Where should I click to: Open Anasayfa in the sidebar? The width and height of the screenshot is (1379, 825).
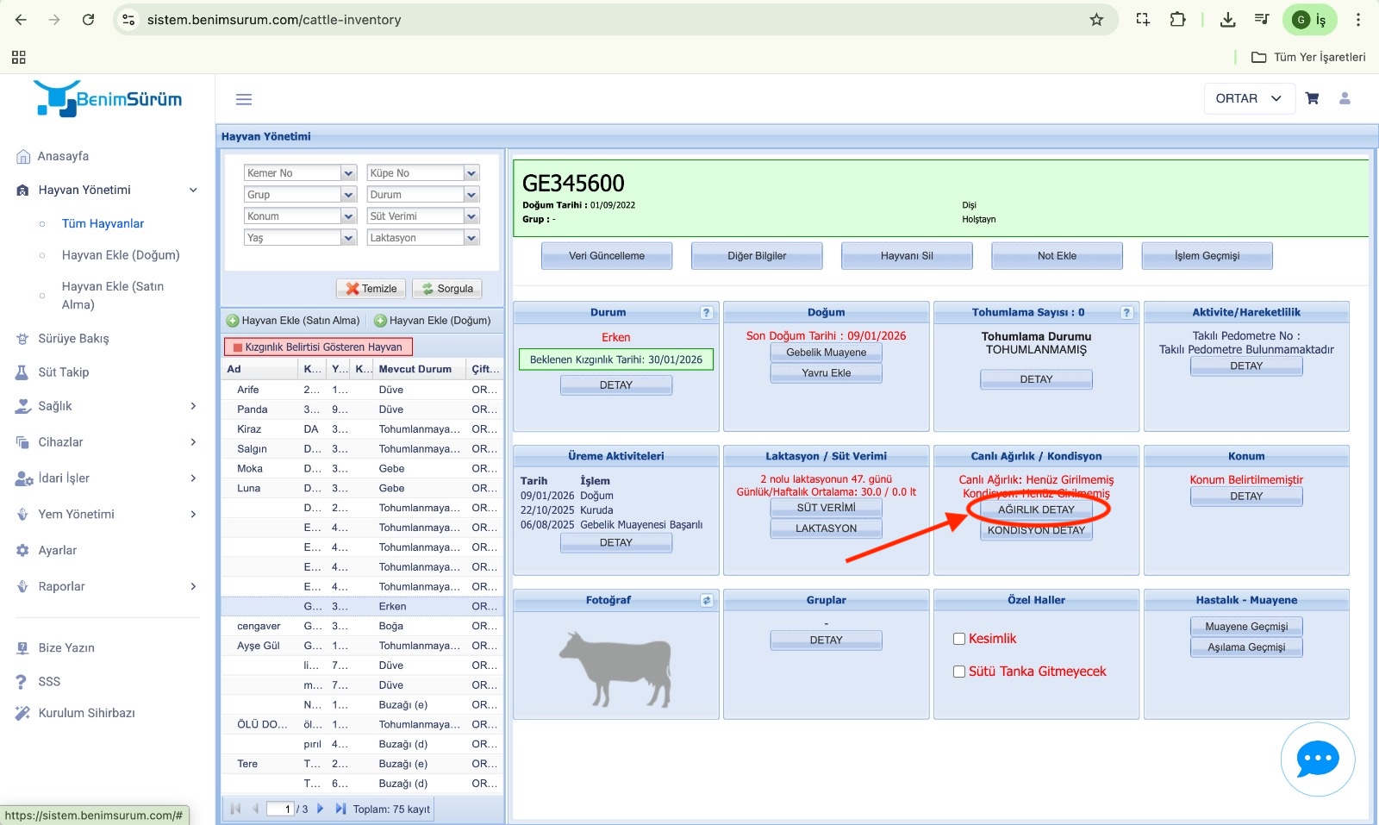point(63,156)
